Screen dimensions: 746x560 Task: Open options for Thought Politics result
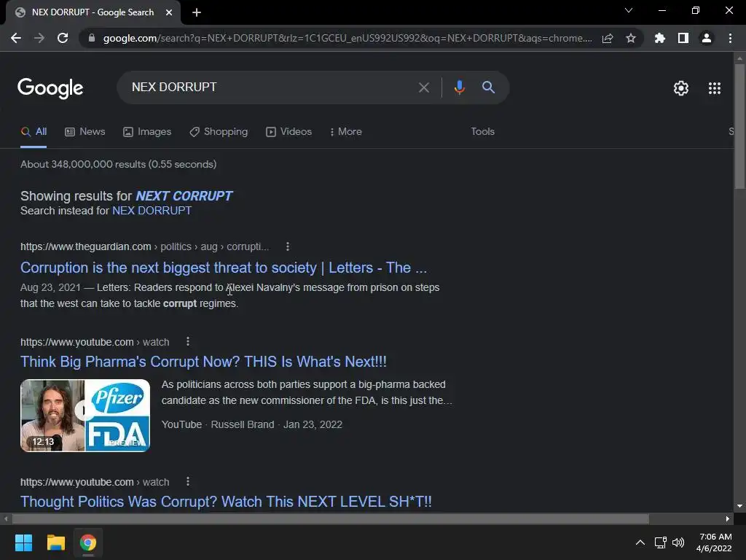(x=188, y=482)
